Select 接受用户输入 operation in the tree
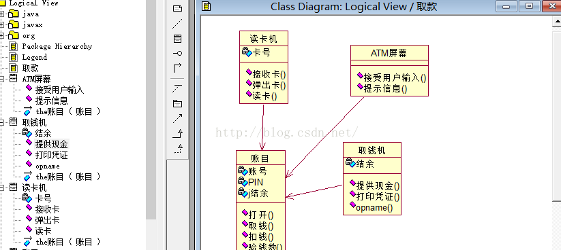This screenshot has width=561, height=250. [x=59, y=90]
